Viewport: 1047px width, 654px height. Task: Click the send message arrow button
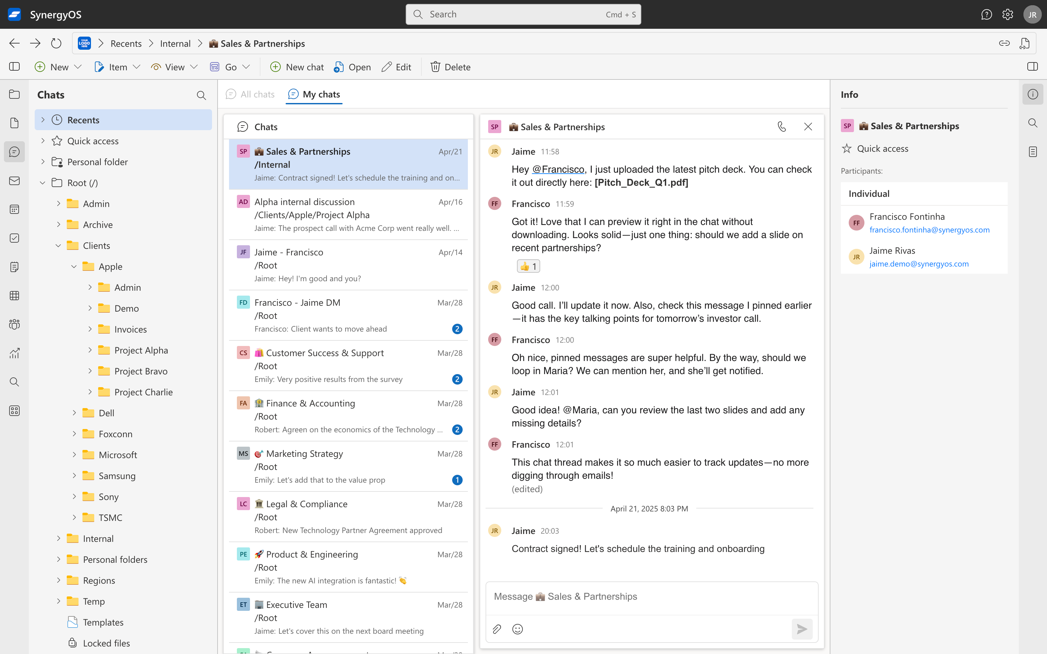coord(802,629)
